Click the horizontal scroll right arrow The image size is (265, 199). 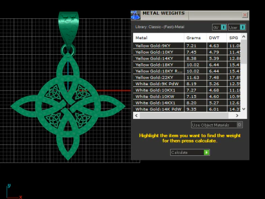point(237,116)
